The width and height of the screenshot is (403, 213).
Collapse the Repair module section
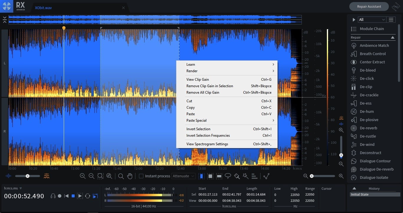click(x=393, y=37)
